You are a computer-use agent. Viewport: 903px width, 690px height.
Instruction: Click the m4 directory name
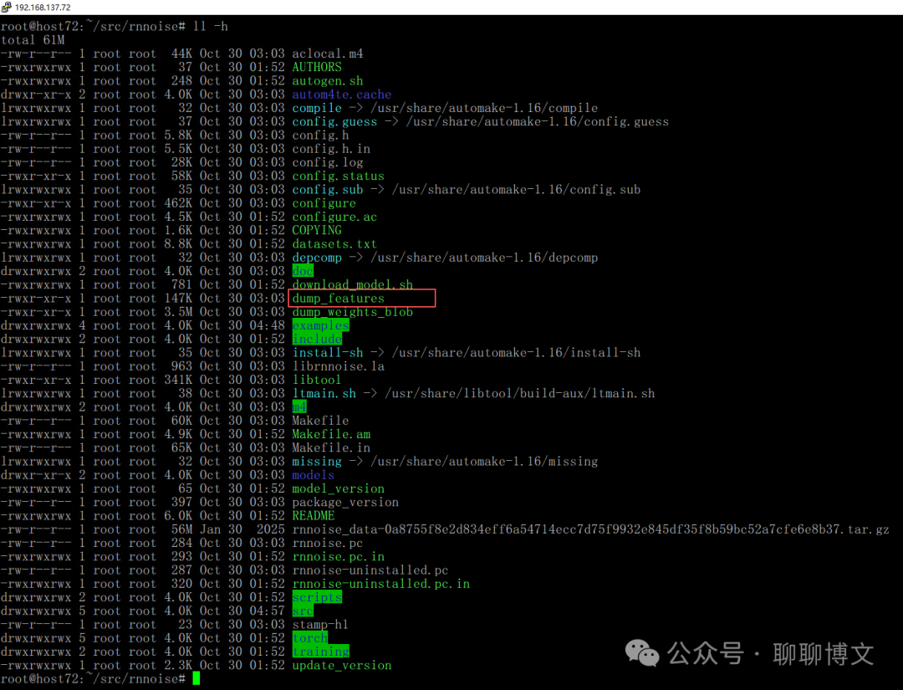coord(298,407)
